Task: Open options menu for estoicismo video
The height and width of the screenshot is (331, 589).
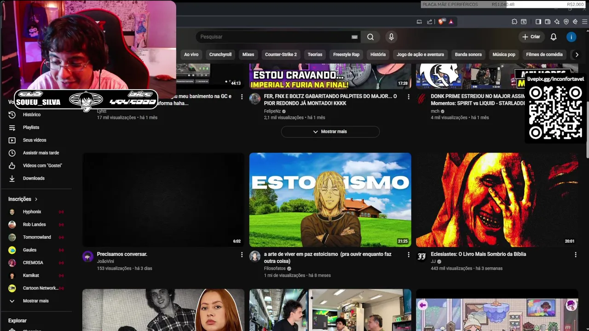Action: point(408,254)
